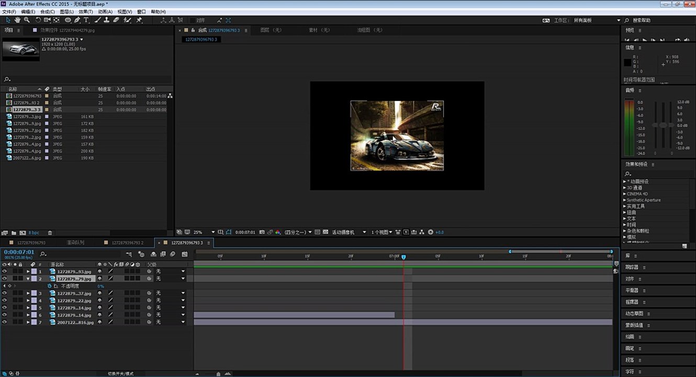Expand layer 3 properties
Image resolution: width=696 pixels, height=377 pixels.
click(x=28, y=293)
